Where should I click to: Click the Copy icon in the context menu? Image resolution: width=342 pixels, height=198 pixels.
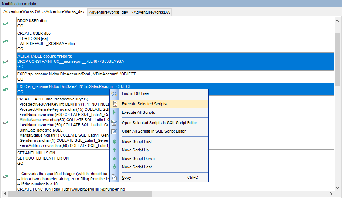tap(114, 177)
